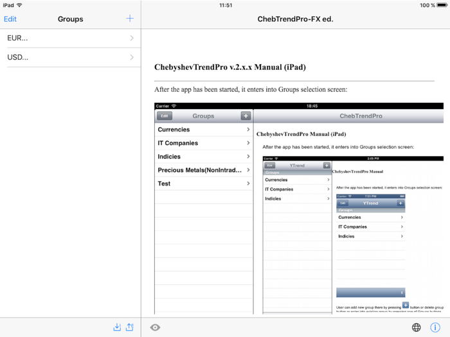This screenshot has width=450, height=337.
Task: Tap the info circle icon
Action: tap(435, 327)
